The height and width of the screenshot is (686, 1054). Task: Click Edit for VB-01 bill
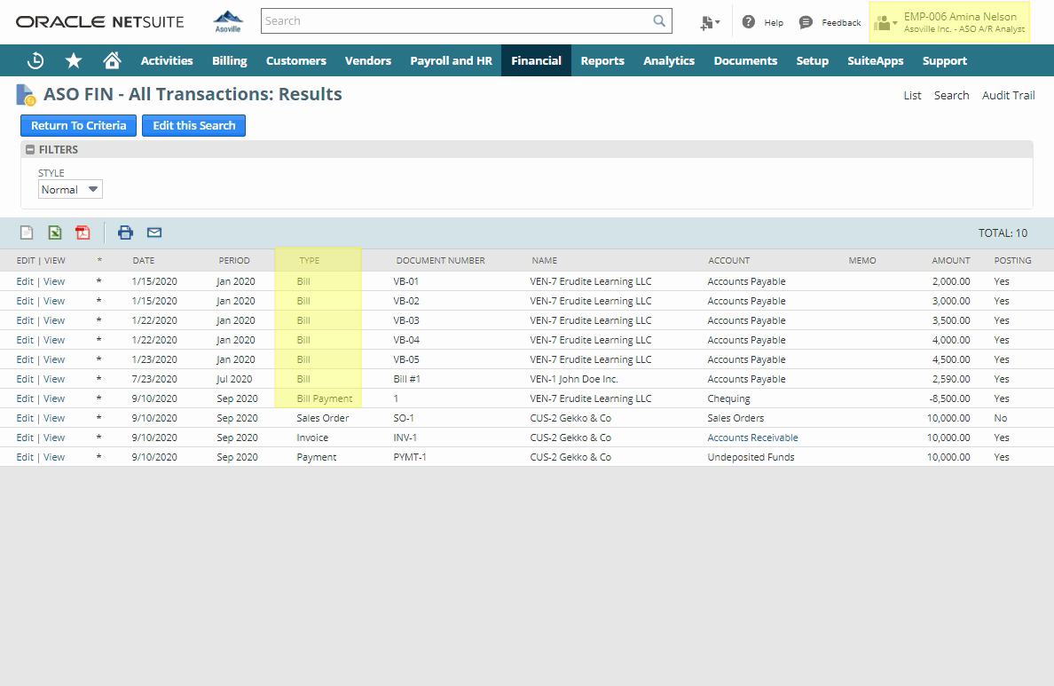(x=25, y=281)
